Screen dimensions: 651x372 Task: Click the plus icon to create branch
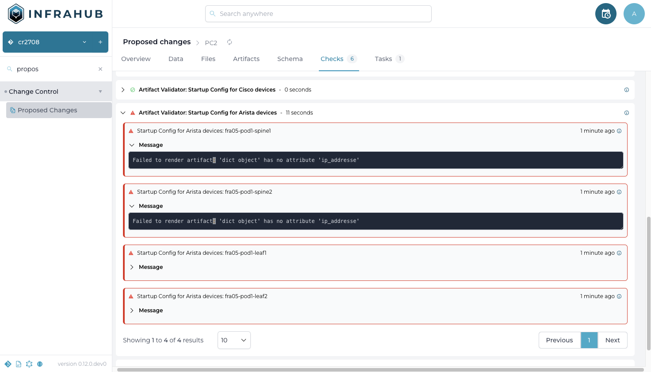(100, 42)
